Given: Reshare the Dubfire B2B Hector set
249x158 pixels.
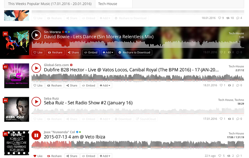Looking at the screenshot, I should [54, 86].
